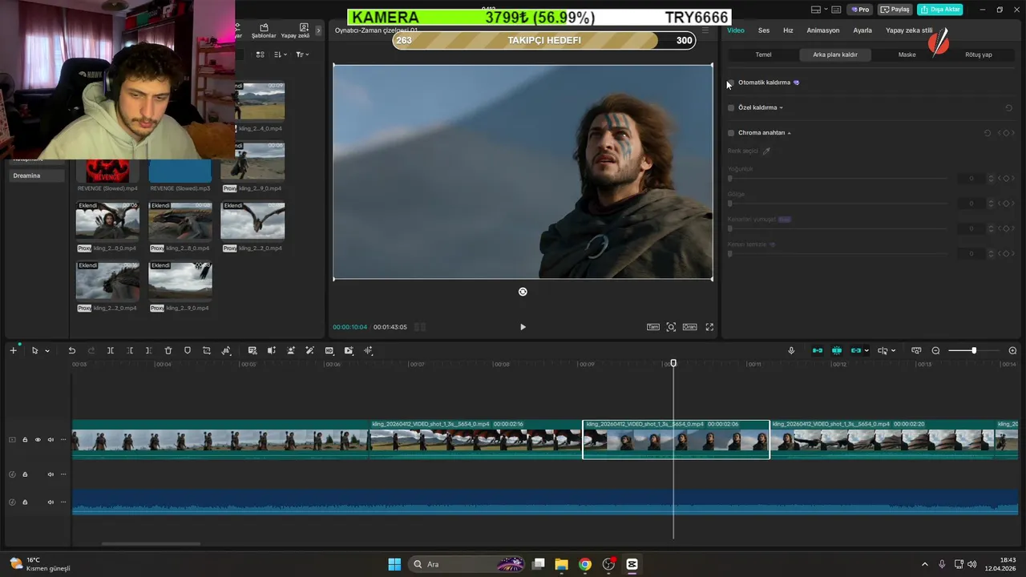Click the redo arrow in the timeline toolbar
This screenshot has width=1026, height=577.
91,351
